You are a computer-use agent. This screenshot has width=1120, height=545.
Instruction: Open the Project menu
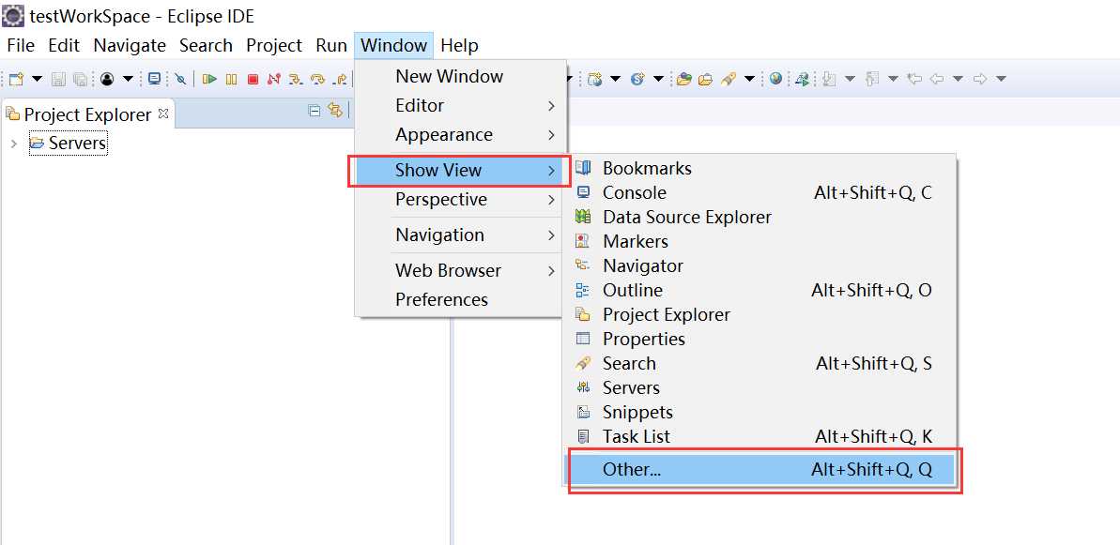click(x=274, y=46)
